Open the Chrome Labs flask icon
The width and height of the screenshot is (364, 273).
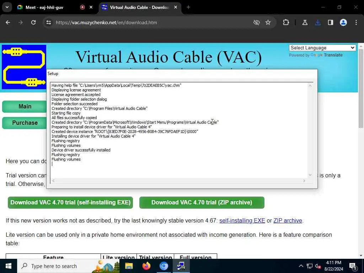pos(305,22)
